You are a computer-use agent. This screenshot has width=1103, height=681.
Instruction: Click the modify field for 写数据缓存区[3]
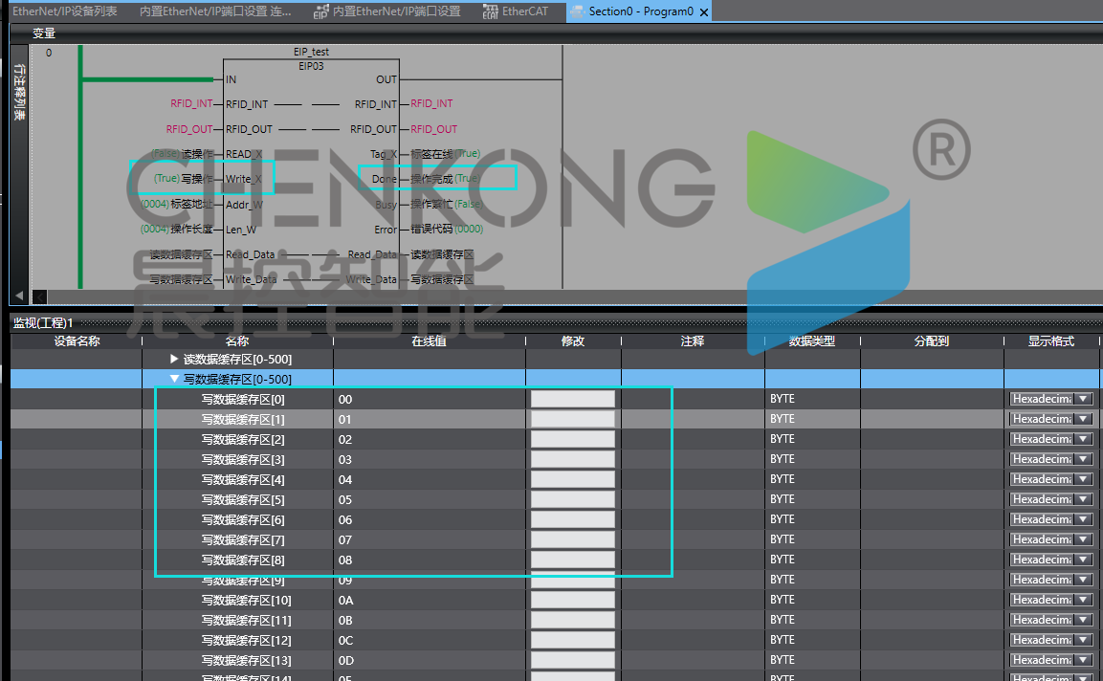pos(572,459)
